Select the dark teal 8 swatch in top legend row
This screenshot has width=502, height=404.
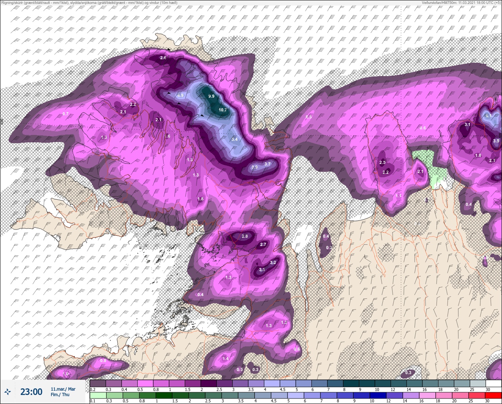point(351,383)
